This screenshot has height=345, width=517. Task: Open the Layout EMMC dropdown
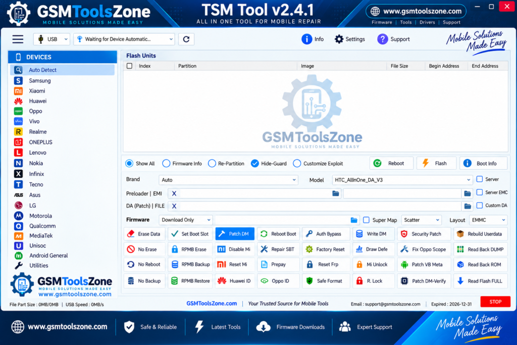(x=488, y=220)
